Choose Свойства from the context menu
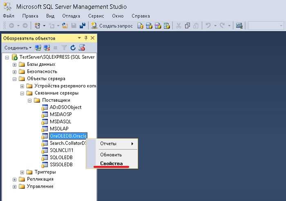 point(116,163)
